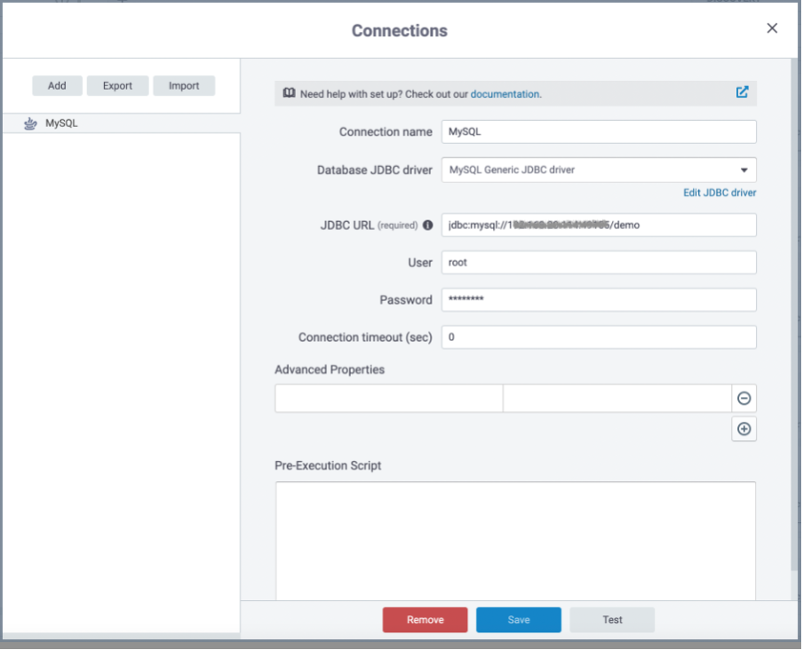Image resolution: width=803 pixels, height=650 pixels.
Task: Open the documentation link
Action: tap(504, 94)
